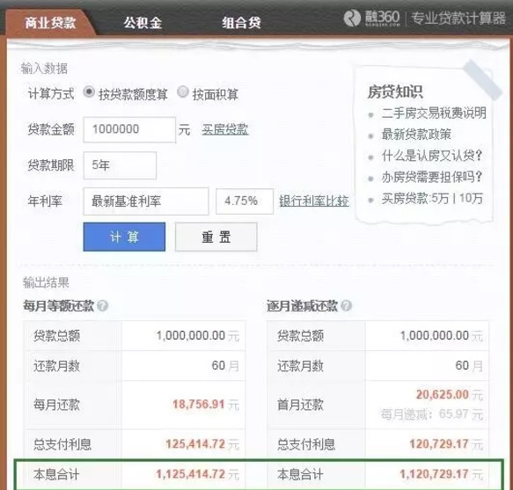Click help icon beside 每月等额还款
The height and width of the screenshot is (490, 513).
click(x=103, y=306)
